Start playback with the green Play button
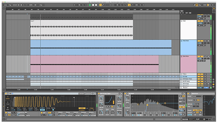 pos(90,5)
